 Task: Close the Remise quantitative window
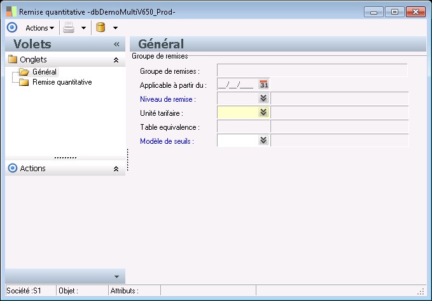click(415, 12)
